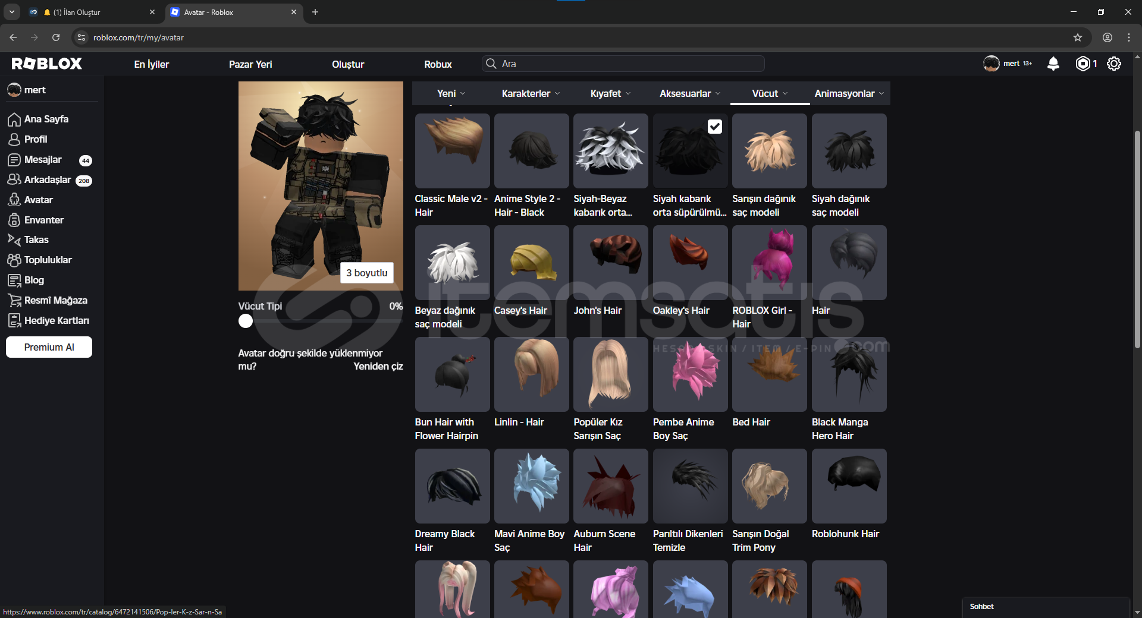Open En İyiler in top navigation

pyautogui.click(x=152, y=64)
